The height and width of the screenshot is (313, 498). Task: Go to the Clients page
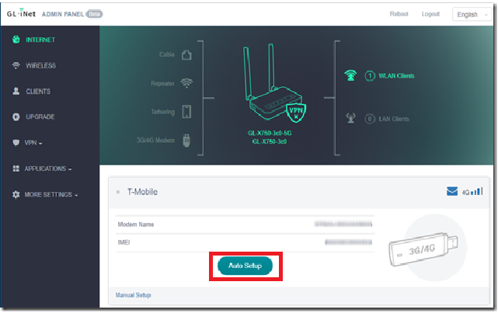coord(38,92)
